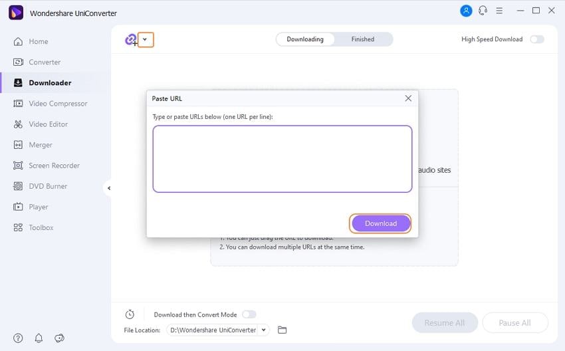Toggle Download then Convert Mode switch
Viewport: 565px width, 351px height.
click(249, 314)
